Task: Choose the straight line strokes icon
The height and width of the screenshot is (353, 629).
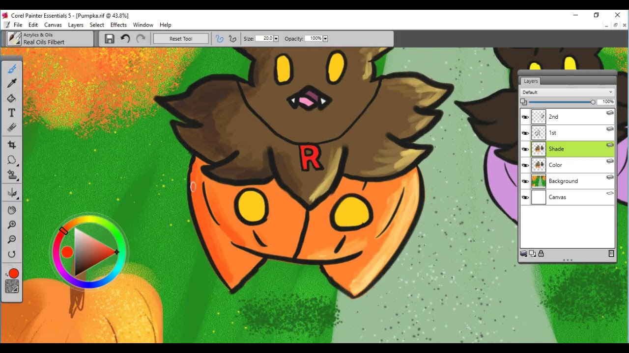Action: tap(232, 39)
